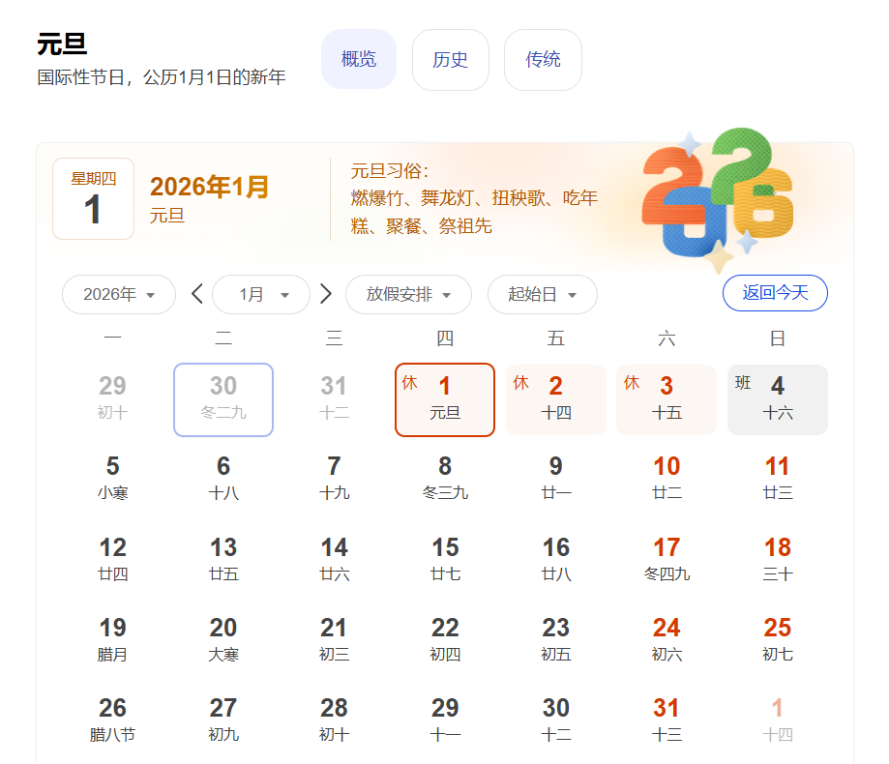This screenshot has height=764, width=889.
Task: Switch to the 历史 tab
Action: 451,60
